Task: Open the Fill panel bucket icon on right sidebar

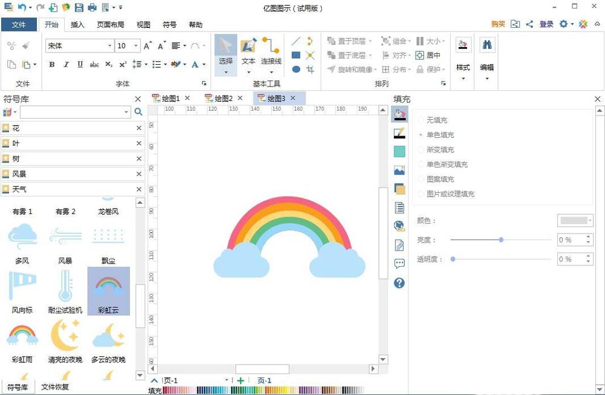Action: [x=399, y=114]
